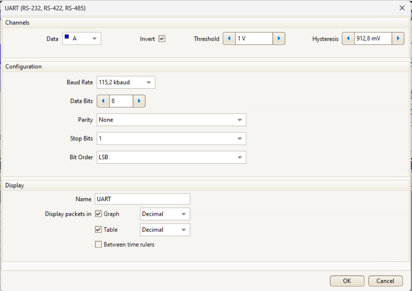
Task: Increase the Threshold value with right arrow
Action: (279, 39)
